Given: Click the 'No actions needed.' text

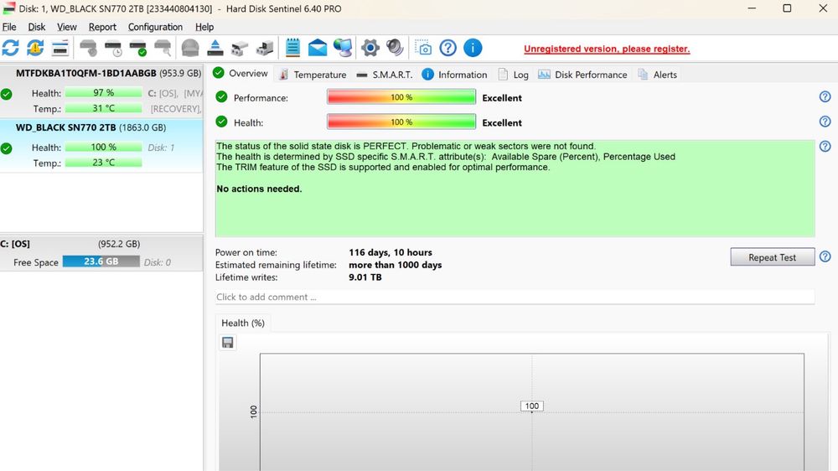Looking at the screenshot, I should (x=259, y=189).
